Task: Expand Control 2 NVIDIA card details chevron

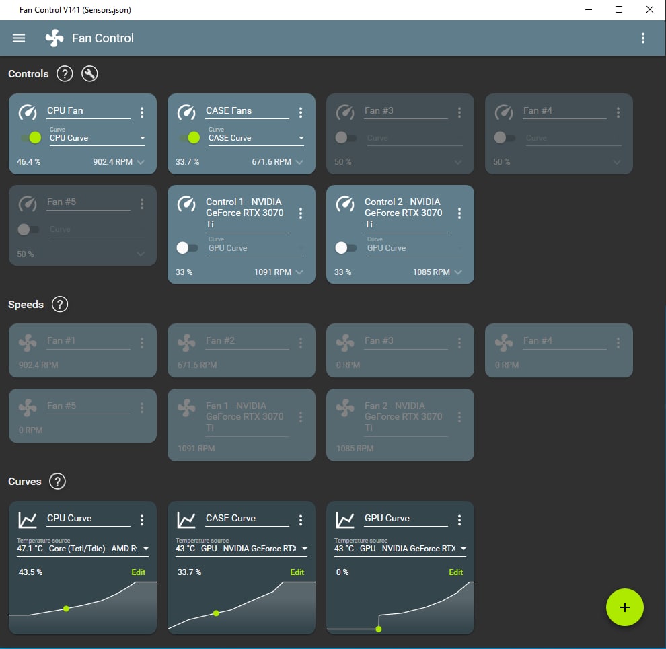Action: pyautogui.click(x=458, y=272)
